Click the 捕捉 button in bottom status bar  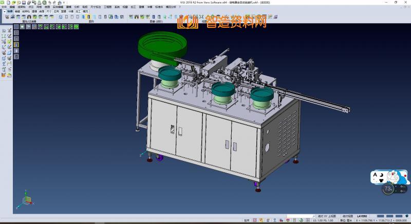click(x=247, y=220)
